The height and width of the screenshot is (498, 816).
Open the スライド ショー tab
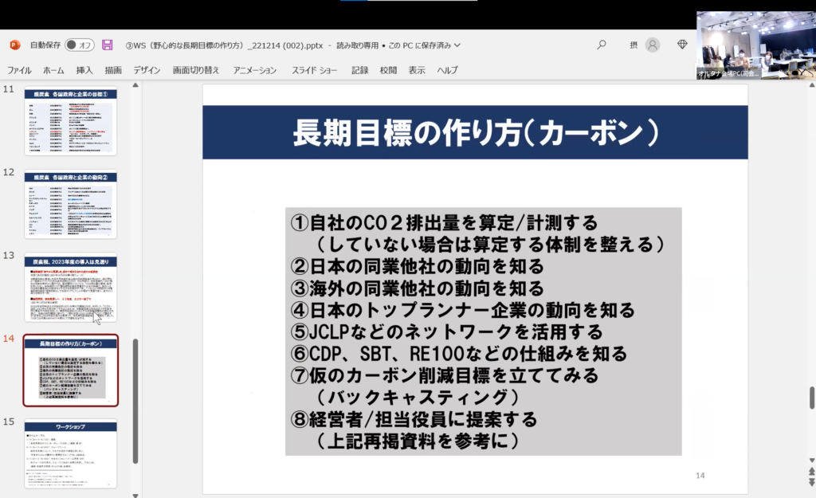click(314, 70)
